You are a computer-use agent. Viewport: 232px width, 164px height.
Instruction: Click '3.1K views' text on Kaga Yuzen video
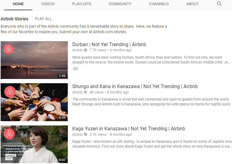point(98,135)
